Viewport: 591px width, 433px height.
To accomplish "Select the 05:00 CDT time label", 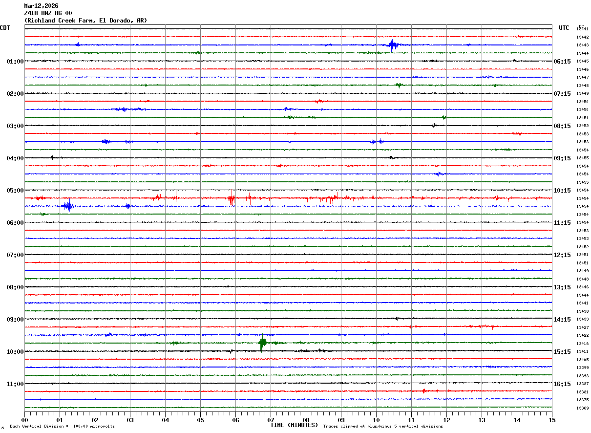I will 15,191.
